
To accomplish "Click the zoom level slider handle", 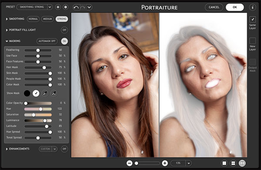I will pos(137,163).
